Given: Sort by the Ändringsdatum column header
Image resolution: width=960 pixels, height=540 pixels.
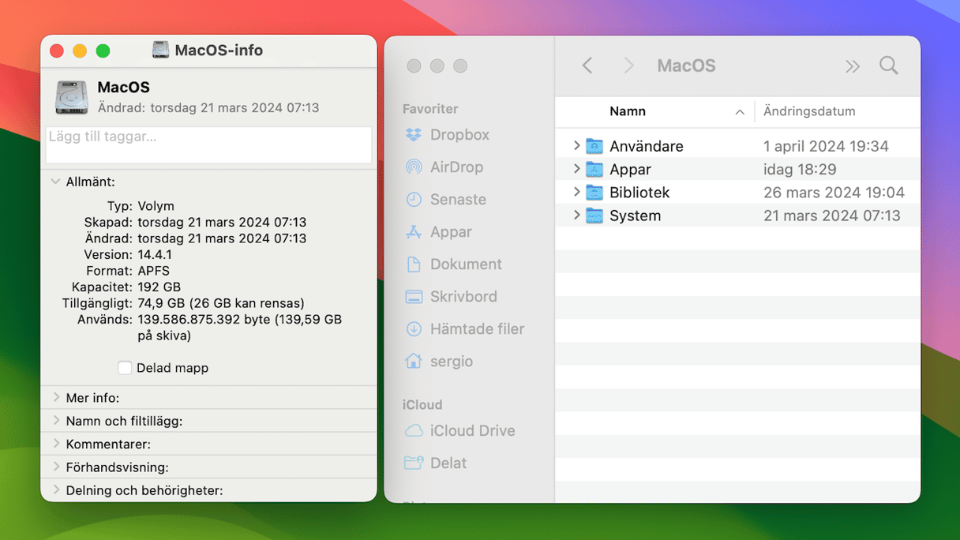Looking at the screenshot, I should pyautogui.click(x=809, y=111).
